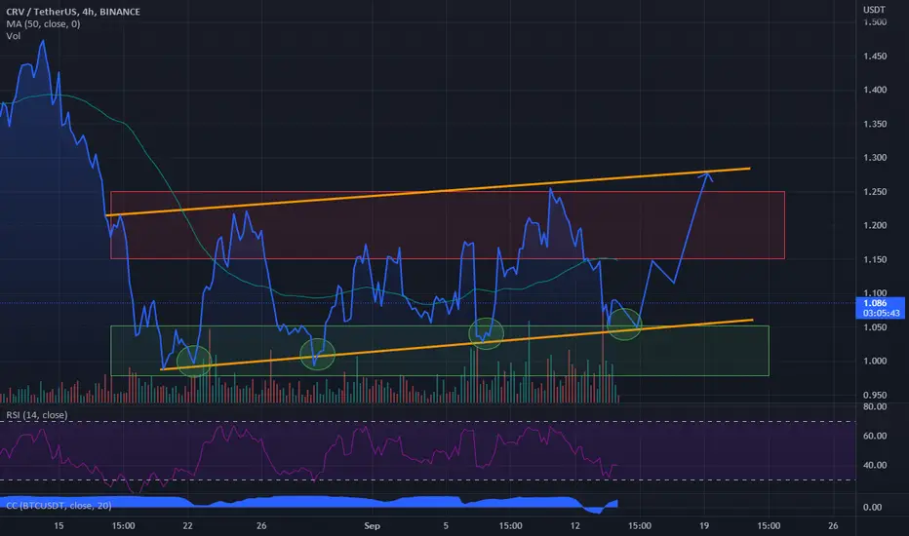Click the 1.200 price axis label
Screen dimensions: 909x536
pos(875,225)
